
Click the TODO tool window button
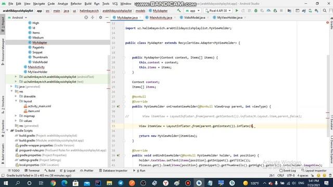pyautogui.click(x=14, y=170)
